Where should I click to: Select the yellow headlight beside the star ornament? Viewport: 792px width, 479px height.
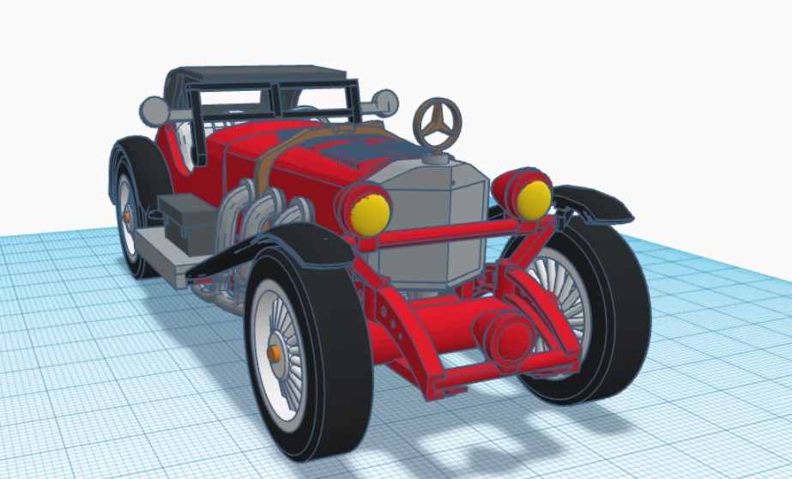[534, 201]
